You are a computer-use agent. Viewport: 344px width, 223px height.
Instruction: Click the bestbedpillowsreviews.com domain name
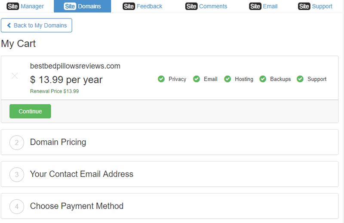click(x=75, y=66)
